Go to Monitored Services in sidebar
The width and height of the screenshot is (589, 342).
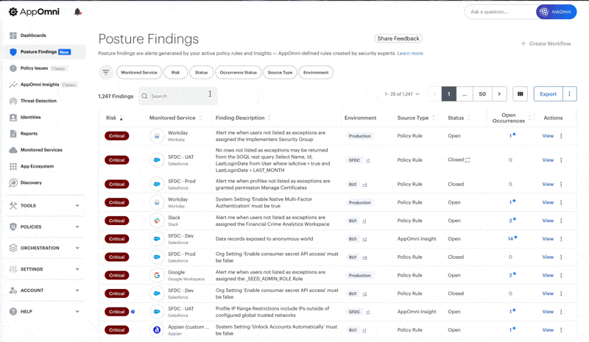coord(41,150)
